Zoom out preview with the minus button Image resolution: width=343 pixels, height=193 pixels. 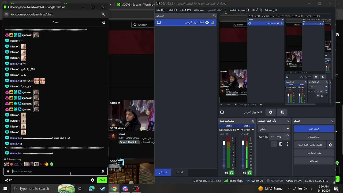[x=221, y=105]
